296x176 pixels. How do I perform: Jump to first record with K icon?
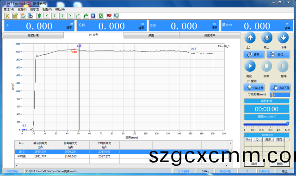[x=47, y=16]
